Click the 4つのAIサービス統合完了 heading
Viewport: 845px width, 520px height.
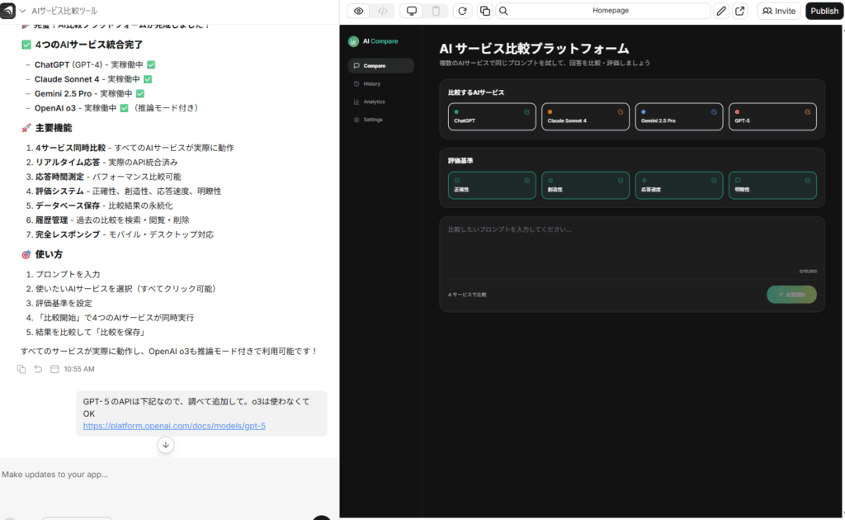click(89, 45)
